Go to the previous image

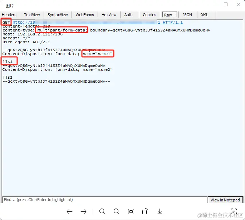click(69, 212)
